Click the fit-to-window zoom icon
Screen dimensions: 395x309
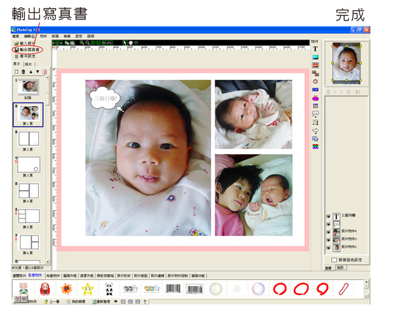[93, 43]
